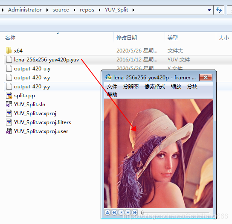Select the YUV_Split.vcxproj.user file name
The height and width of the screenshot is (224, 232).
point(41,131)
